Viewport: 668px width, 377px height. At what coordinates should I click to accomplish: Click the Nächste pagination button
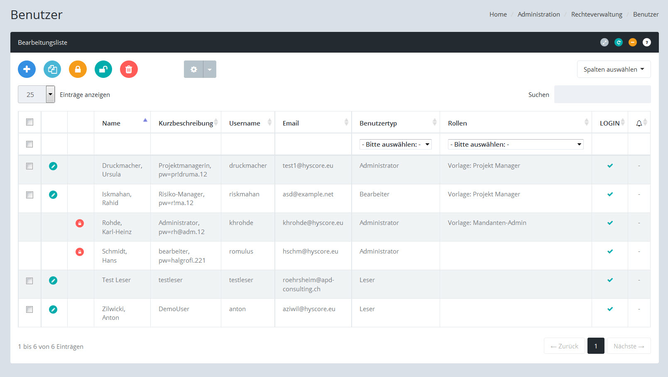(629, 346)
